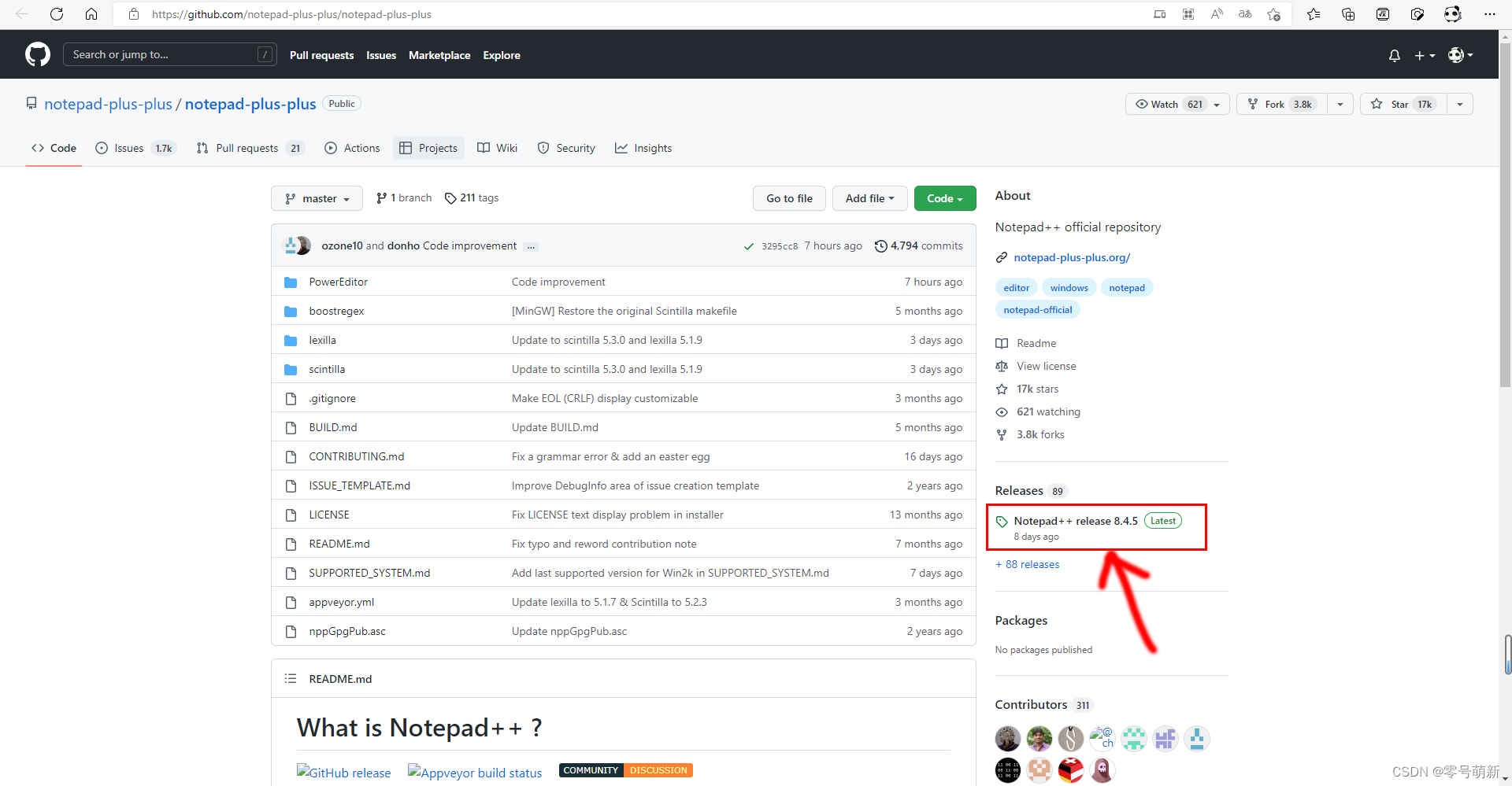
Task: Fork the notepad-plus-plus repository
Action: pyautogui.click(x=1282, y=104)
